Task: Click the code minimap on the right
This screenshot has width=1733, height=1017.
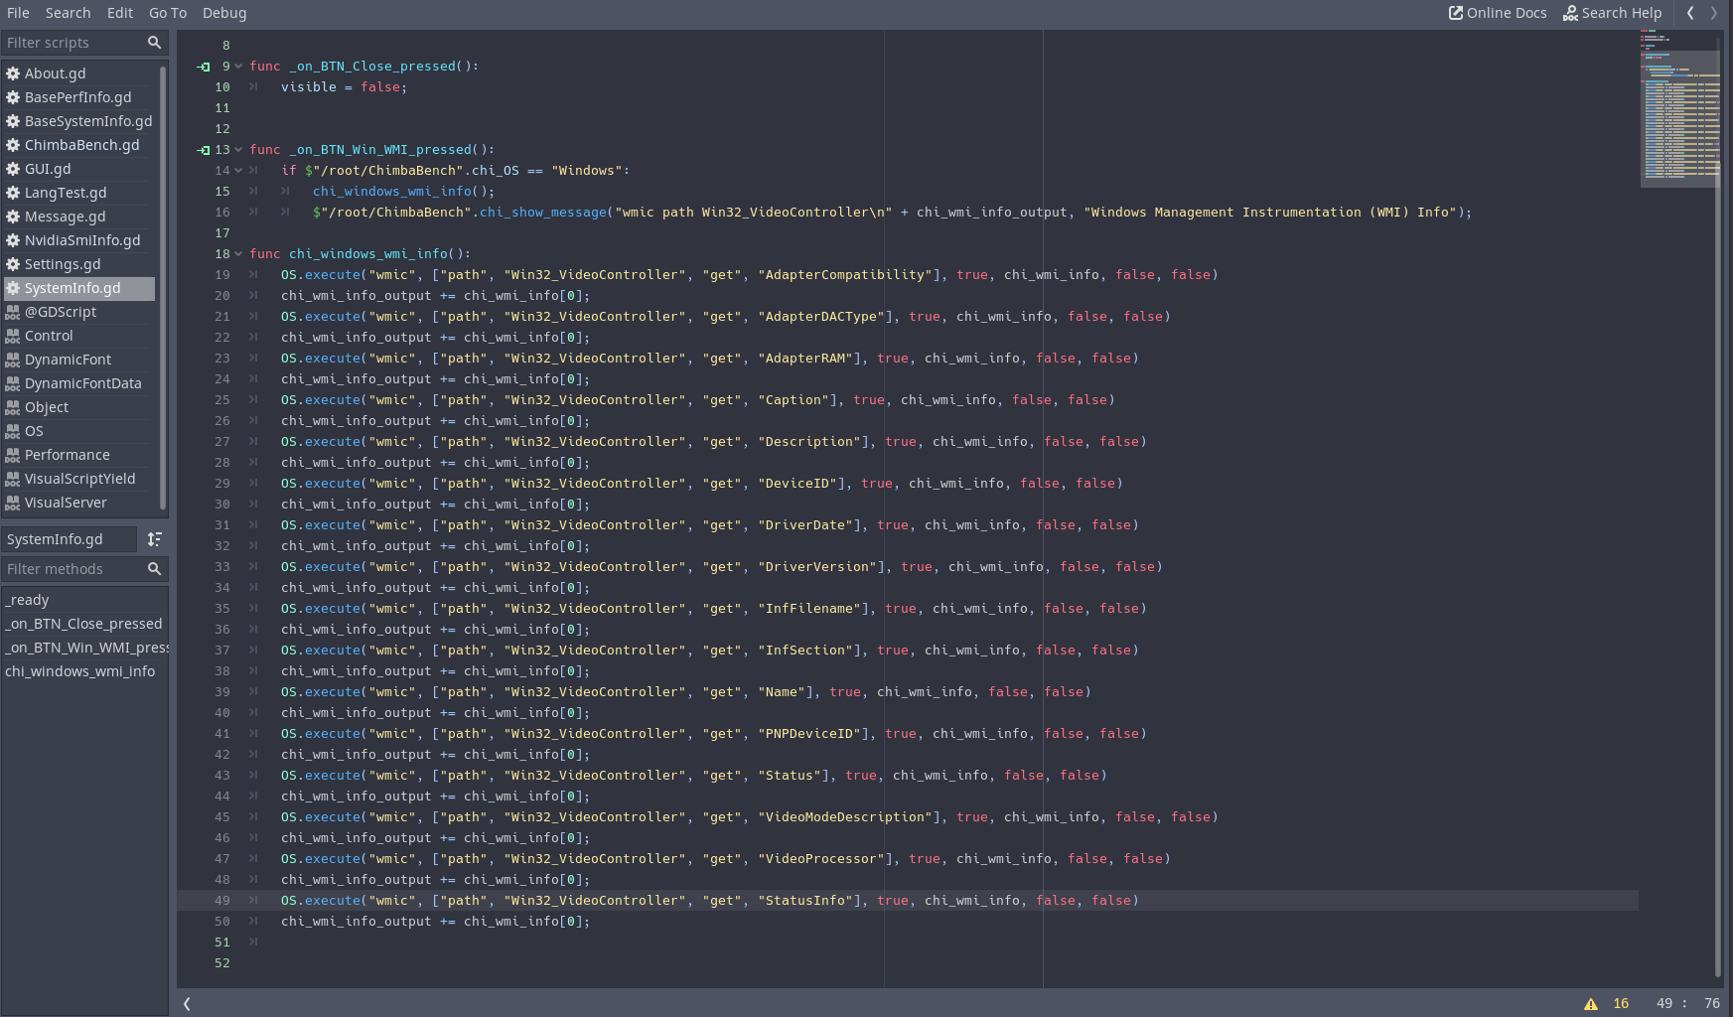Action: (1678, 109)
